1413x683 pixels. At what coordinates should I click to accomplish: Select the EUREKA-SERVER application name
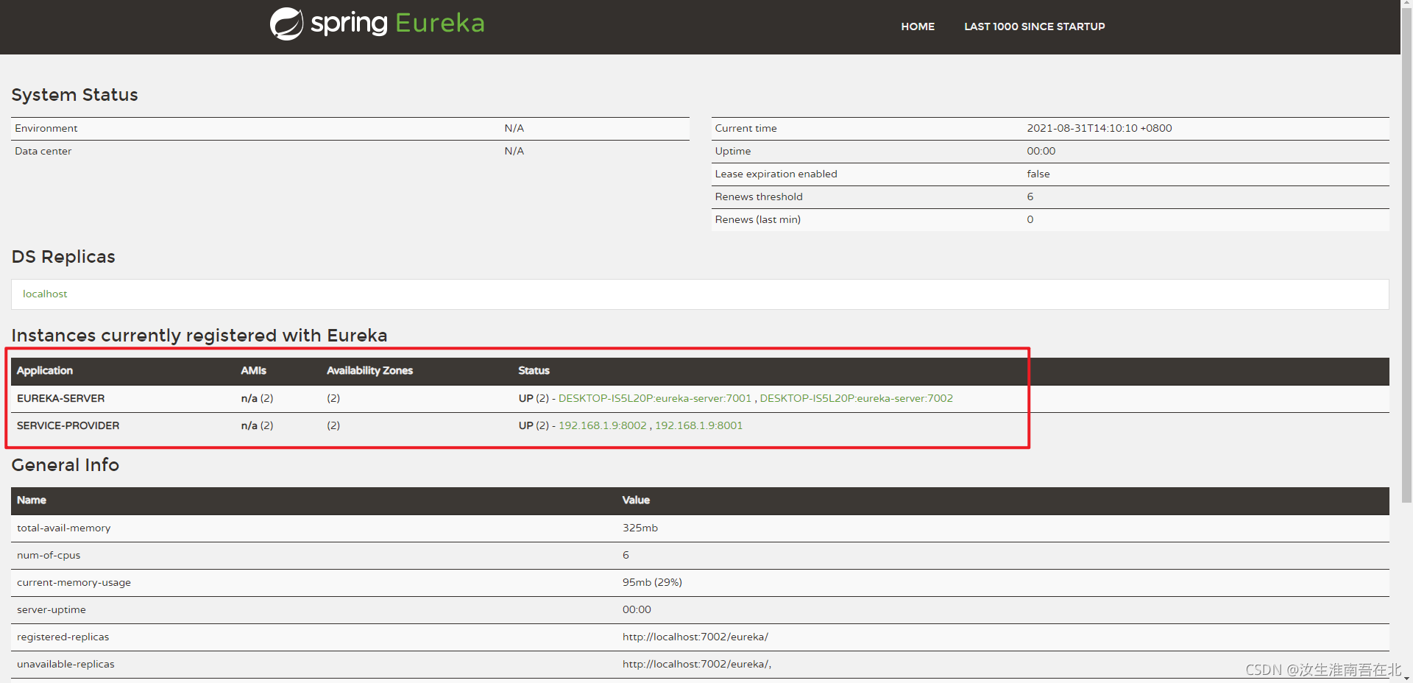click(x=61, y=398)
